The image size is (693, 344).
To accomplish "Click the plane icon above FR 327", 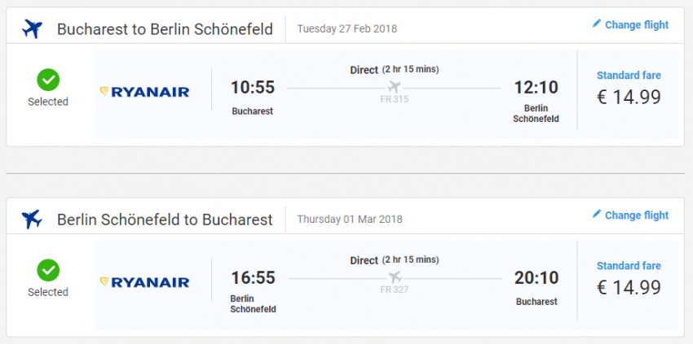I will tap(395, 277).
